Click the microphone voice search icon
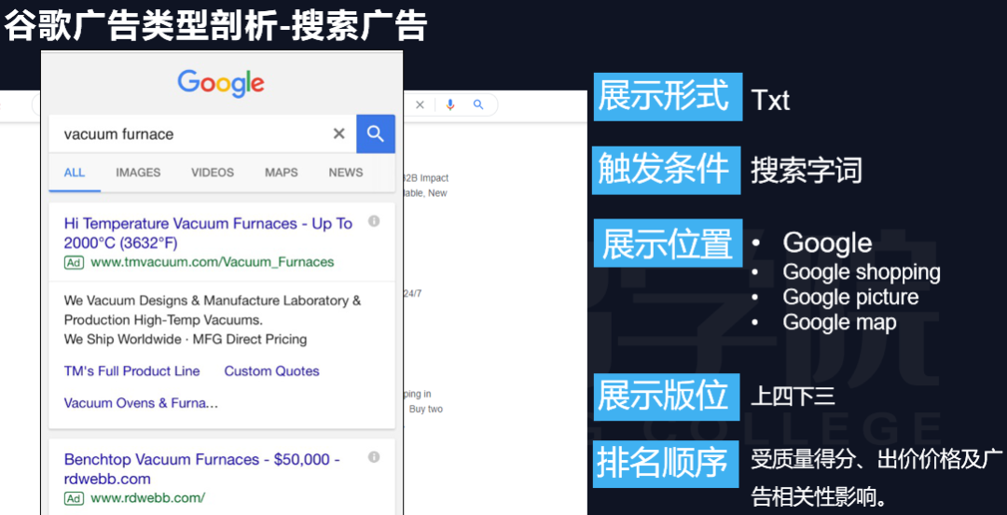Screen dimensions: 1007x515 (450, 105)
